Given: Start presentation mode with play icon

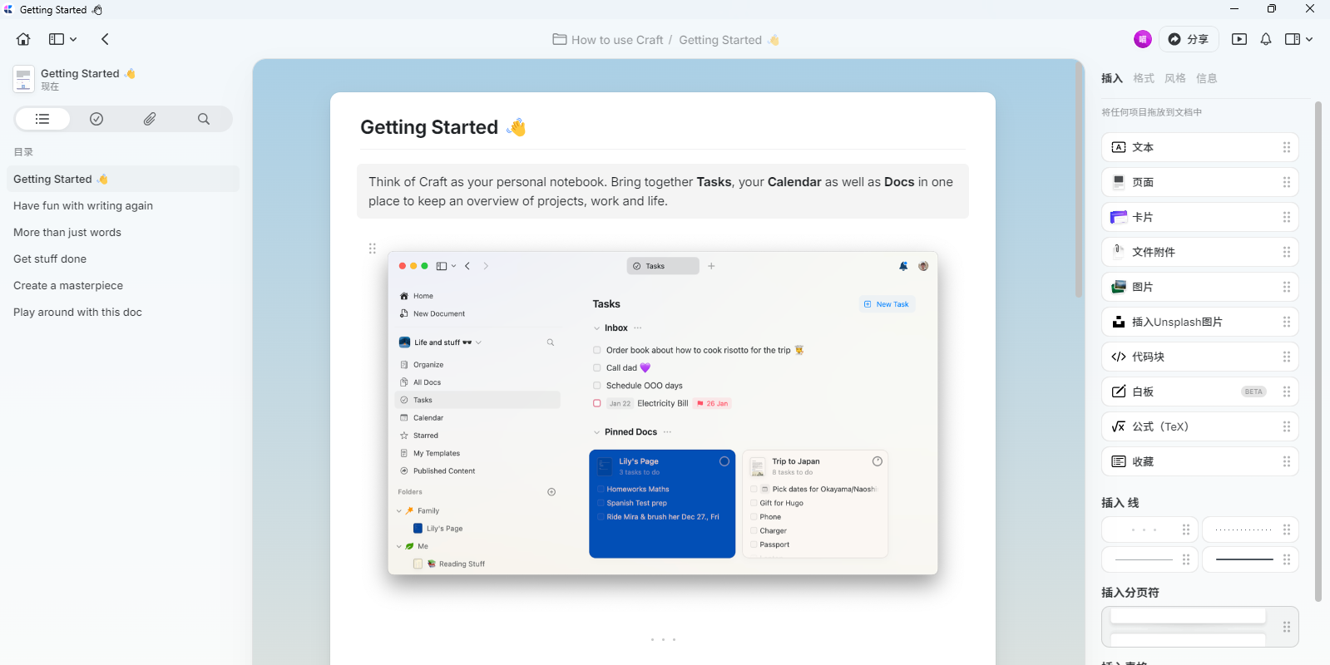Looking at the screenshot, I should (1239, 39).
